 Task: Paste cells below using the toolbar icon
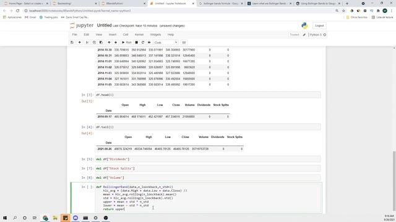pos(101,43)
